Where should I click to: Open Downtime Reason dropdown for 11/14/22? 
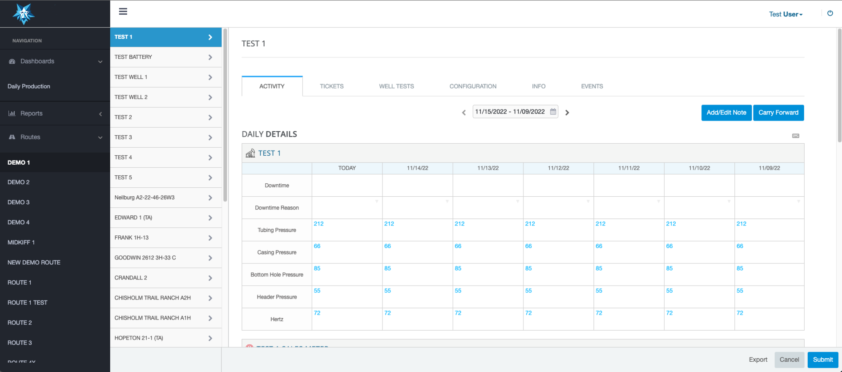[x=447, y=202]
